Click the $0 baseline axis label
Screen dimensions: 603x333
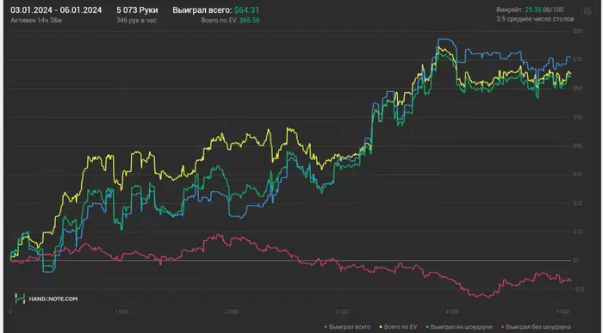pos(575,261)
